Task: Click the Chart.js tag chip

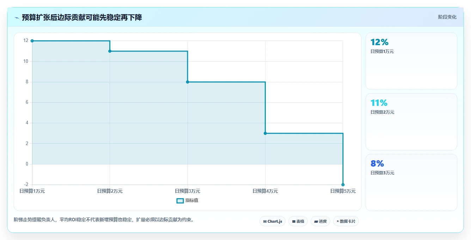Action: pyautogui.click(x=273, y=221)
